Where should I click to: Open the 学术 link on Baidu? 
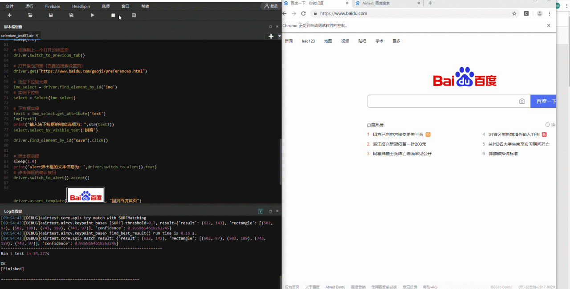(379, 41)
